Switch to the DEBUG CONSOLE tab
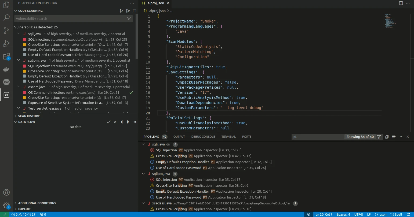414x217 pixels. pyautogui.click(x=203, y=137)
